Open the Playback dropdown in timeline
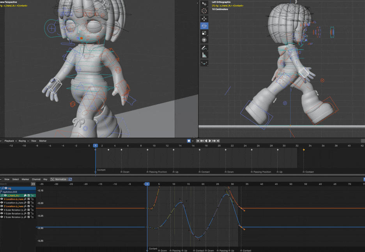 [x=11, y=141]
